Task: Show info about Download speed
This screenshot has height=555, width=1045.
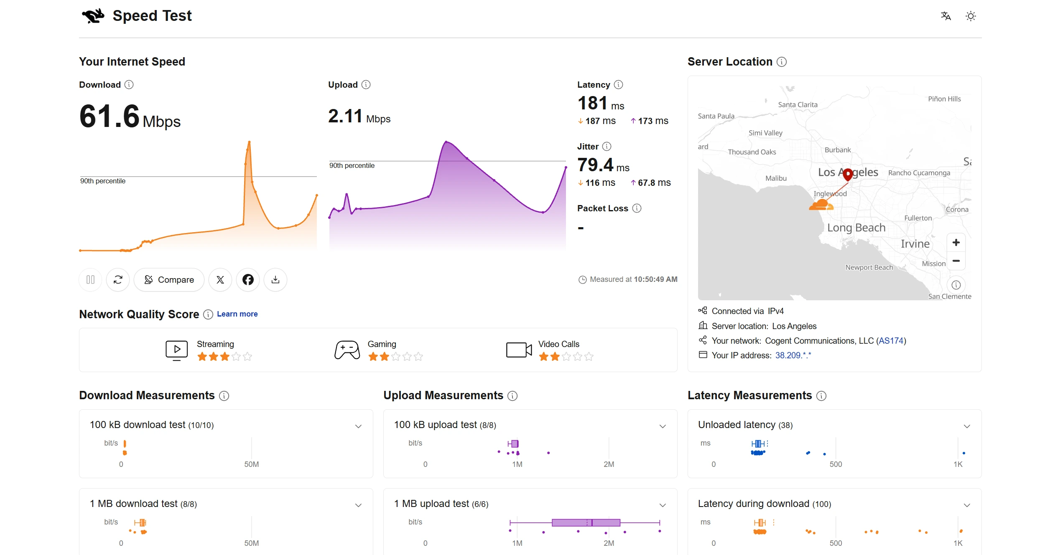Action: tap(129, 85)
